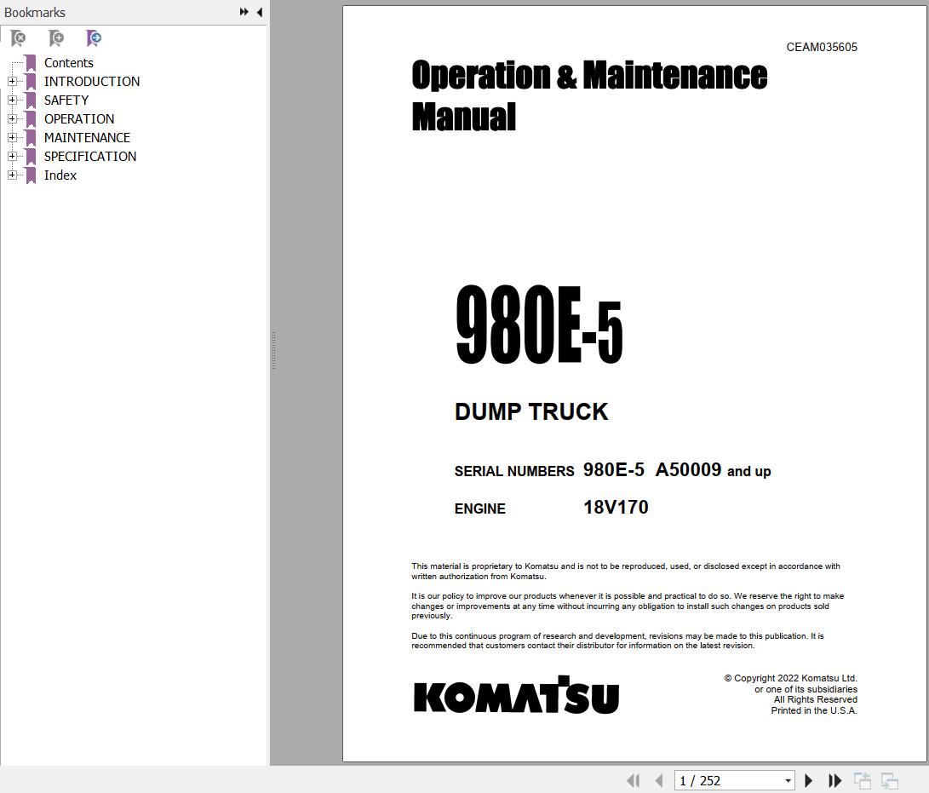This screenshot has width=929, height=793.
Task: Open the Contents bookmark
Action: pyautogui.click(x=69, y=63)
